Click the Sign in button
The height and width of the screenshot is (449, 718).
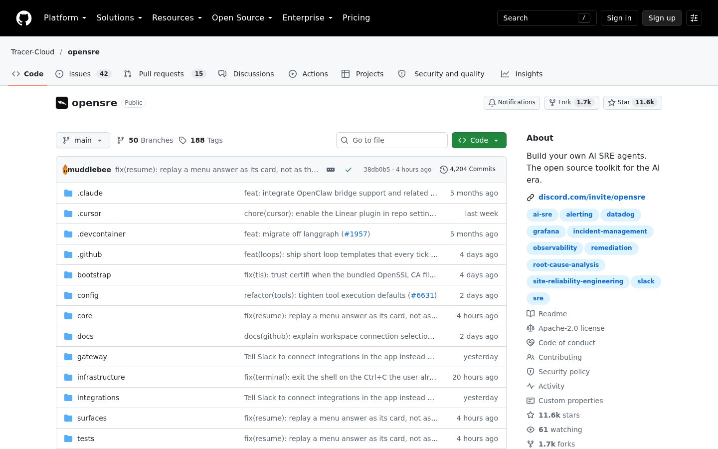click(619, 18)
